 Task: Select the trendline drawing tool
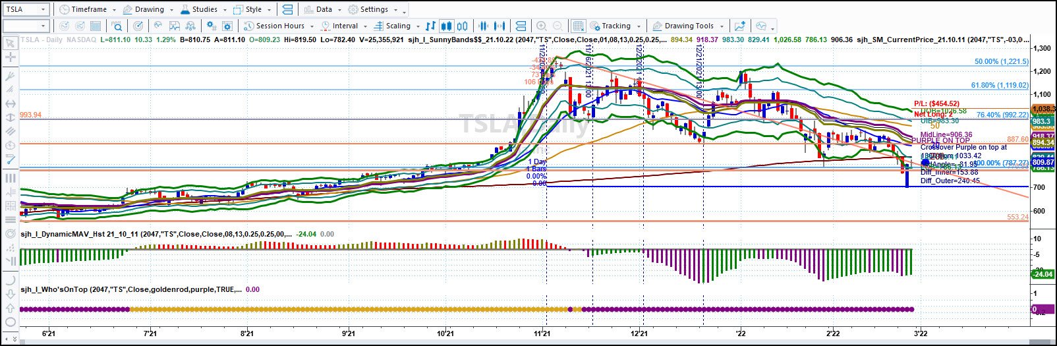click(x=10, y=76)
